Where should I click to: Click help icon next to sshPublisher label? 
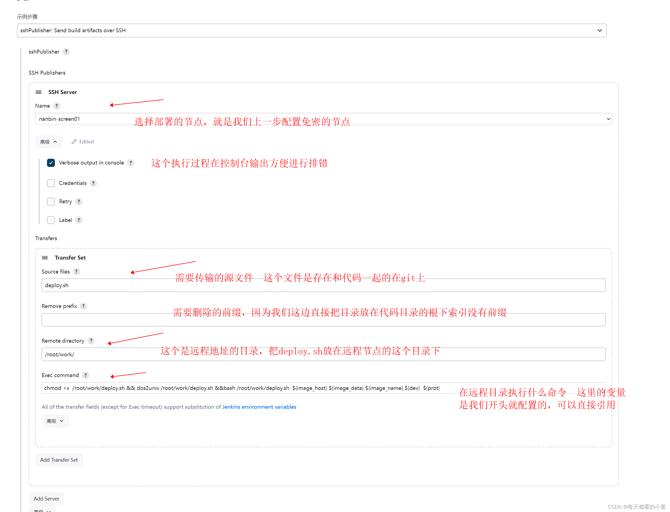(66, 52)
